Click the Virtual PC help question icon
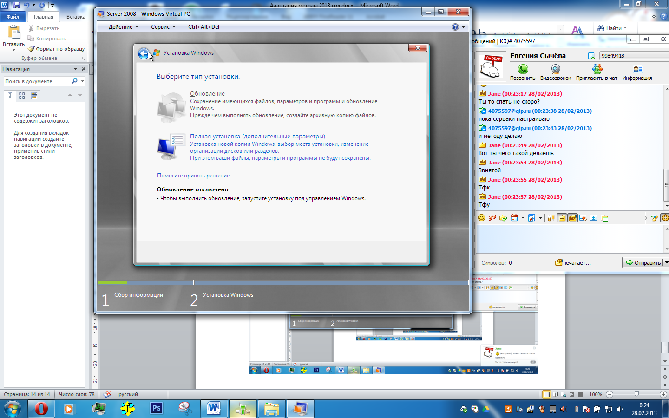669x418 pixels. pyautogui.click(x=455, y=27)
